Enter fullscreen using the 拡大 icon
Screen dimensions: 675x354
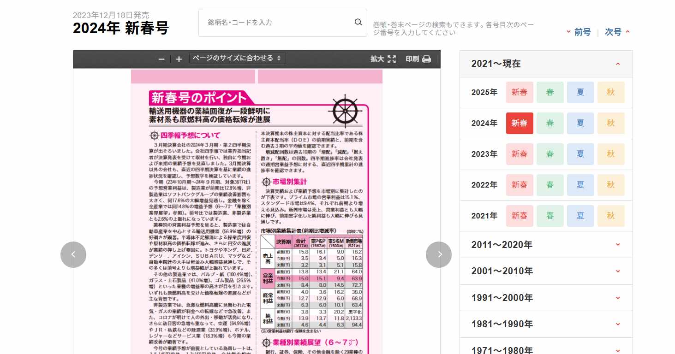[391, 59]
